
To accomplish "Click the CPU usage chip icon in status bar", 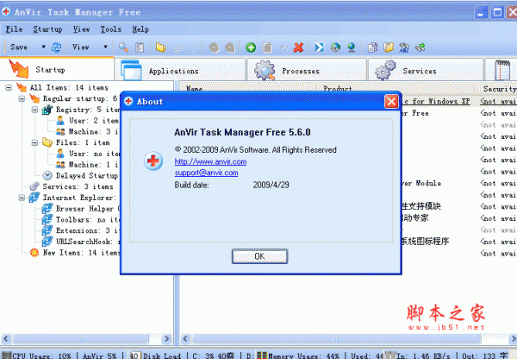I will (7, 356).
